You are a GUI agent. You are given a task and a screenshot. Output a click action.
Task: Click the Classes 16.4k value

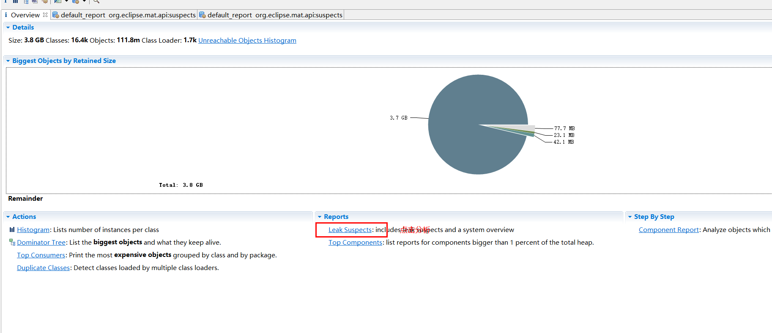(79, 40)
